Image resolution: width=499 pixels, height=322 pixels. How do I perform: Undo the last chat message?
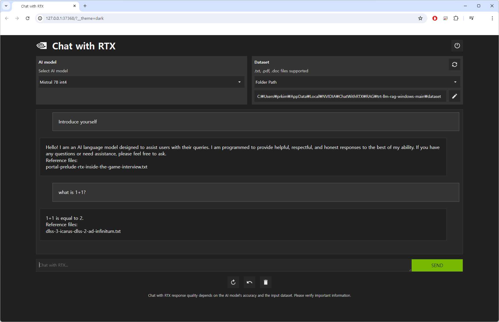click(x=249, y=282)
